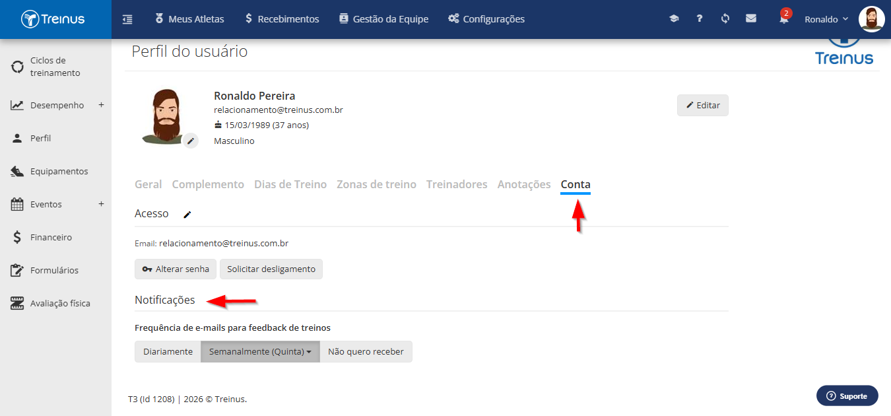Switch to the Zonas de treino tab
This screenshot has width=891, height=416.
[376, 184]
